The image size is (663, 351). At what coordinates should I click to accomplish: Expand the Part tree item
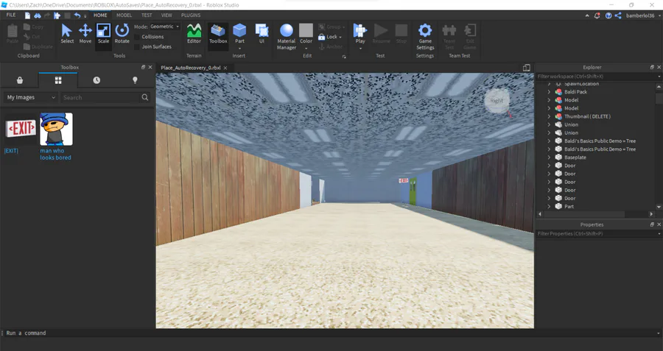pyautogui.click(x=549, y=207)
